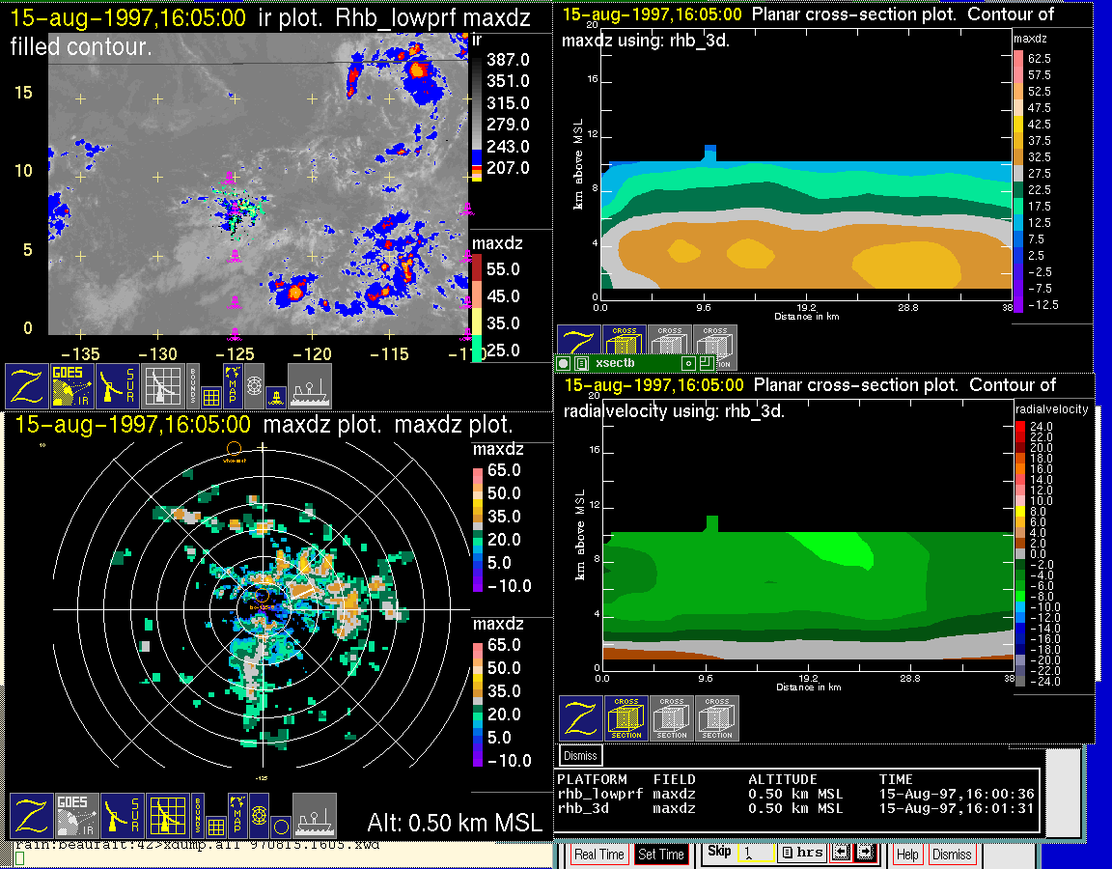Image resolution: width=1112 pixels, height=869 pixels.
Task: Open the xsectb window menu icon
Action: tap(581, 363)
